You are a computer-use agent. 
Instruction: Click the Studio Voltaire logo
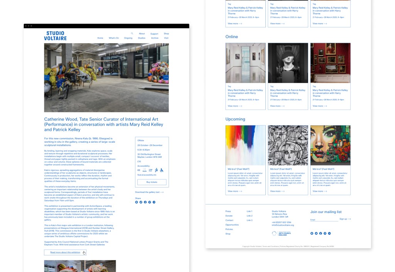55,36
